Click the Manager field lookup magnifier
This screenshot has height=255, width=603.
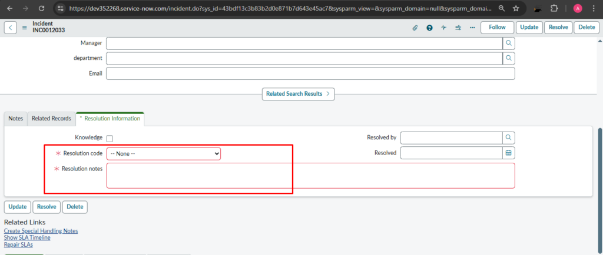pyautogui.click(x=509, y=43)
